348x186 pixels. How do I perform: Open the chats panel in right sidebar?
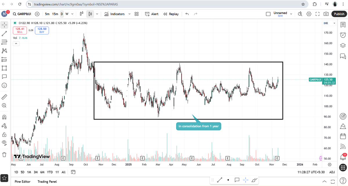[x=343, y=56]
